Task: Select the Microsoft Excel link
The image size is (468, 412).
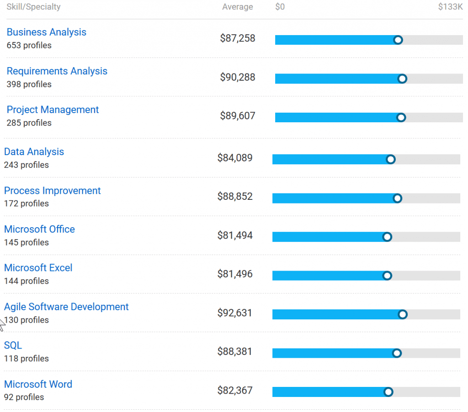Action: point(38,268)
